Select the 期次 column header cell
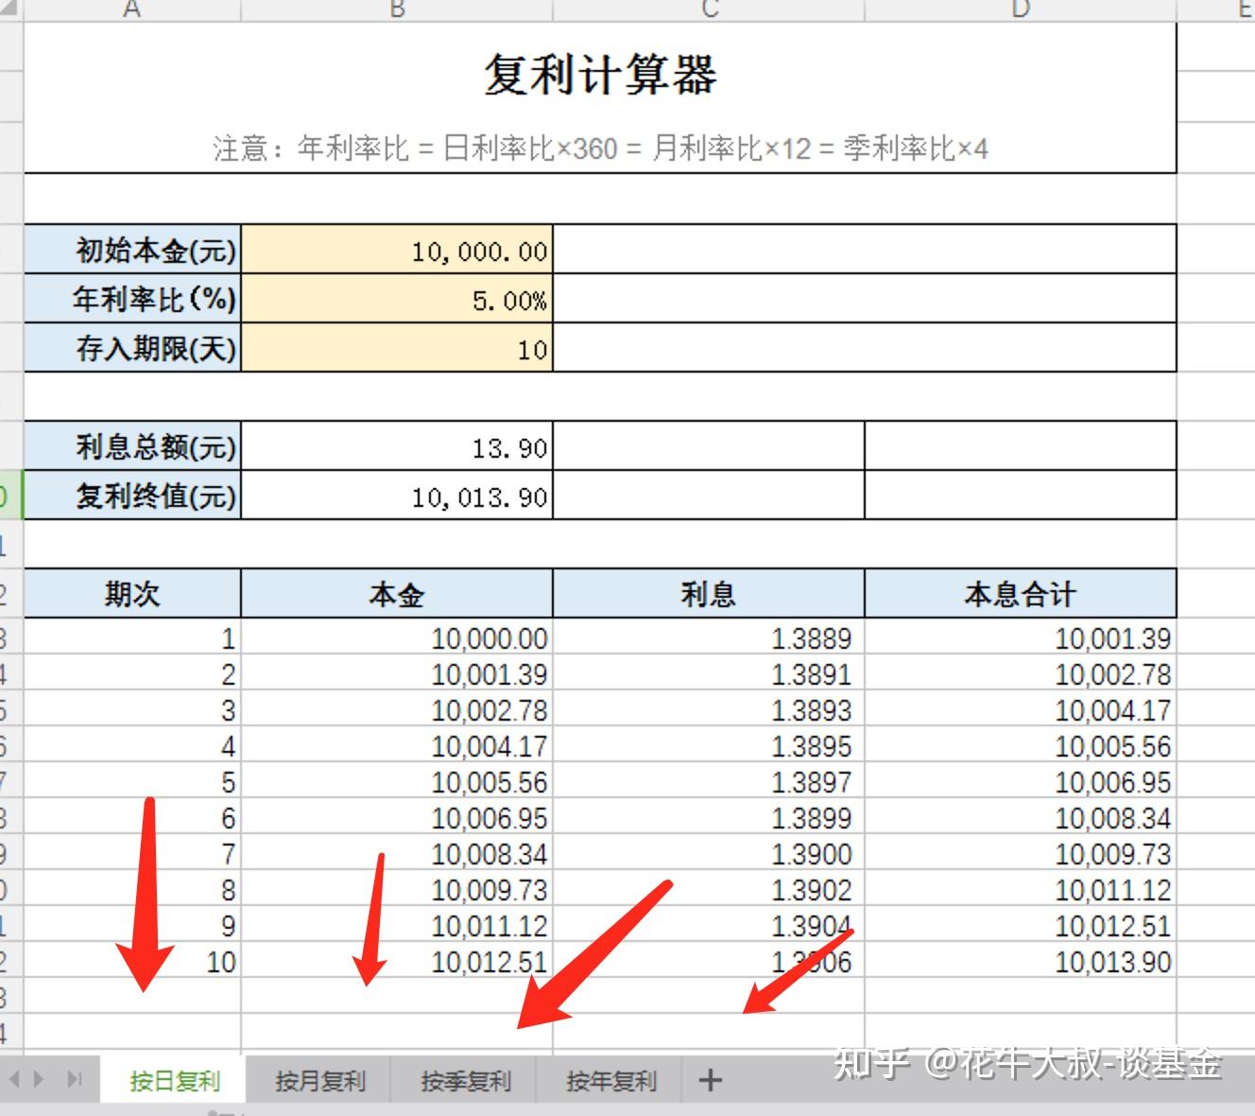The height and width of the screenshot is (1116, 1255). pyautogui.click(x=131, y=593)
